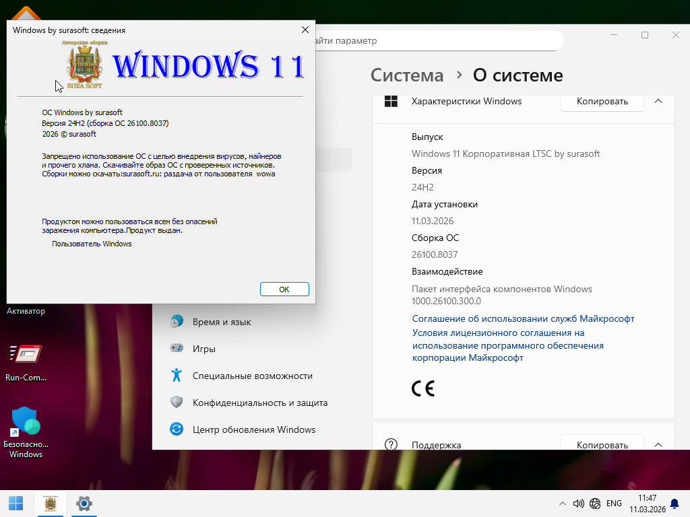Click the volume speaker tray icon
690x517 pixels.
578,504
